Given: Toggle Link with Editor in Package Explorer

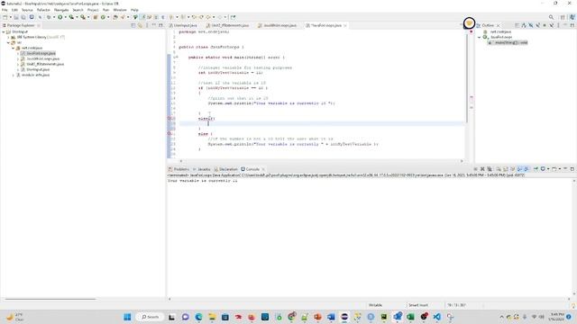Looking at the screenshot, I should pyautogui.click(x=140, y=25).
